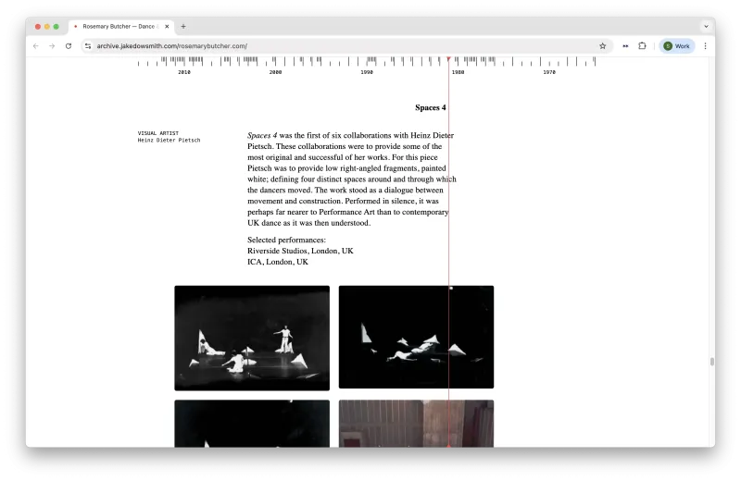Open Chrome's three-dot menu
741x481 pixels.
705,45
